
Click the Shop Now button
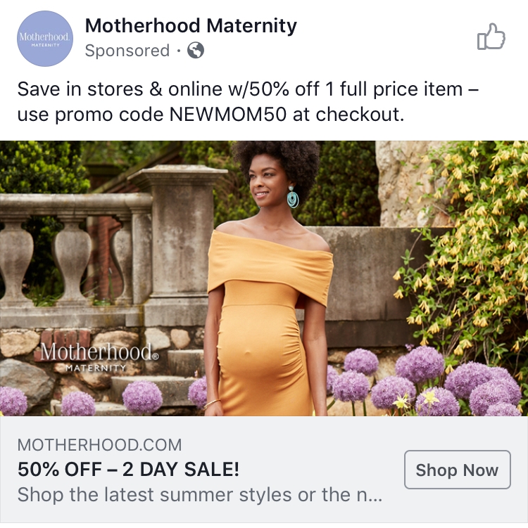[457, 470]
